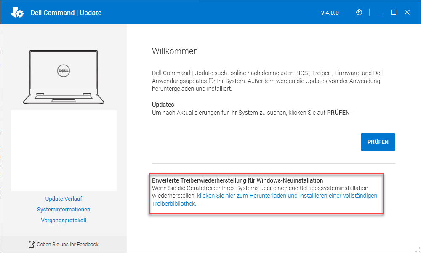
Task: Click the v 4.0.0 version text
Action: pyautogui.click(x=330, y=13)
